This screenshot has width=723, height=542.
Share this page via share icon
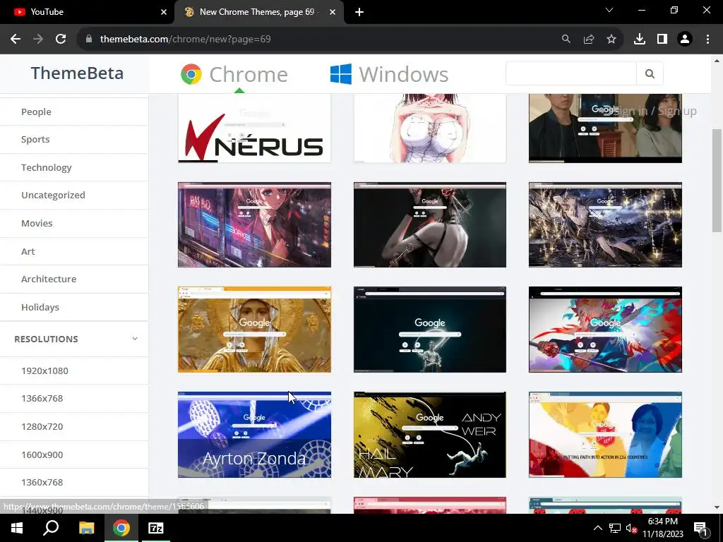[x=589, y=40]
